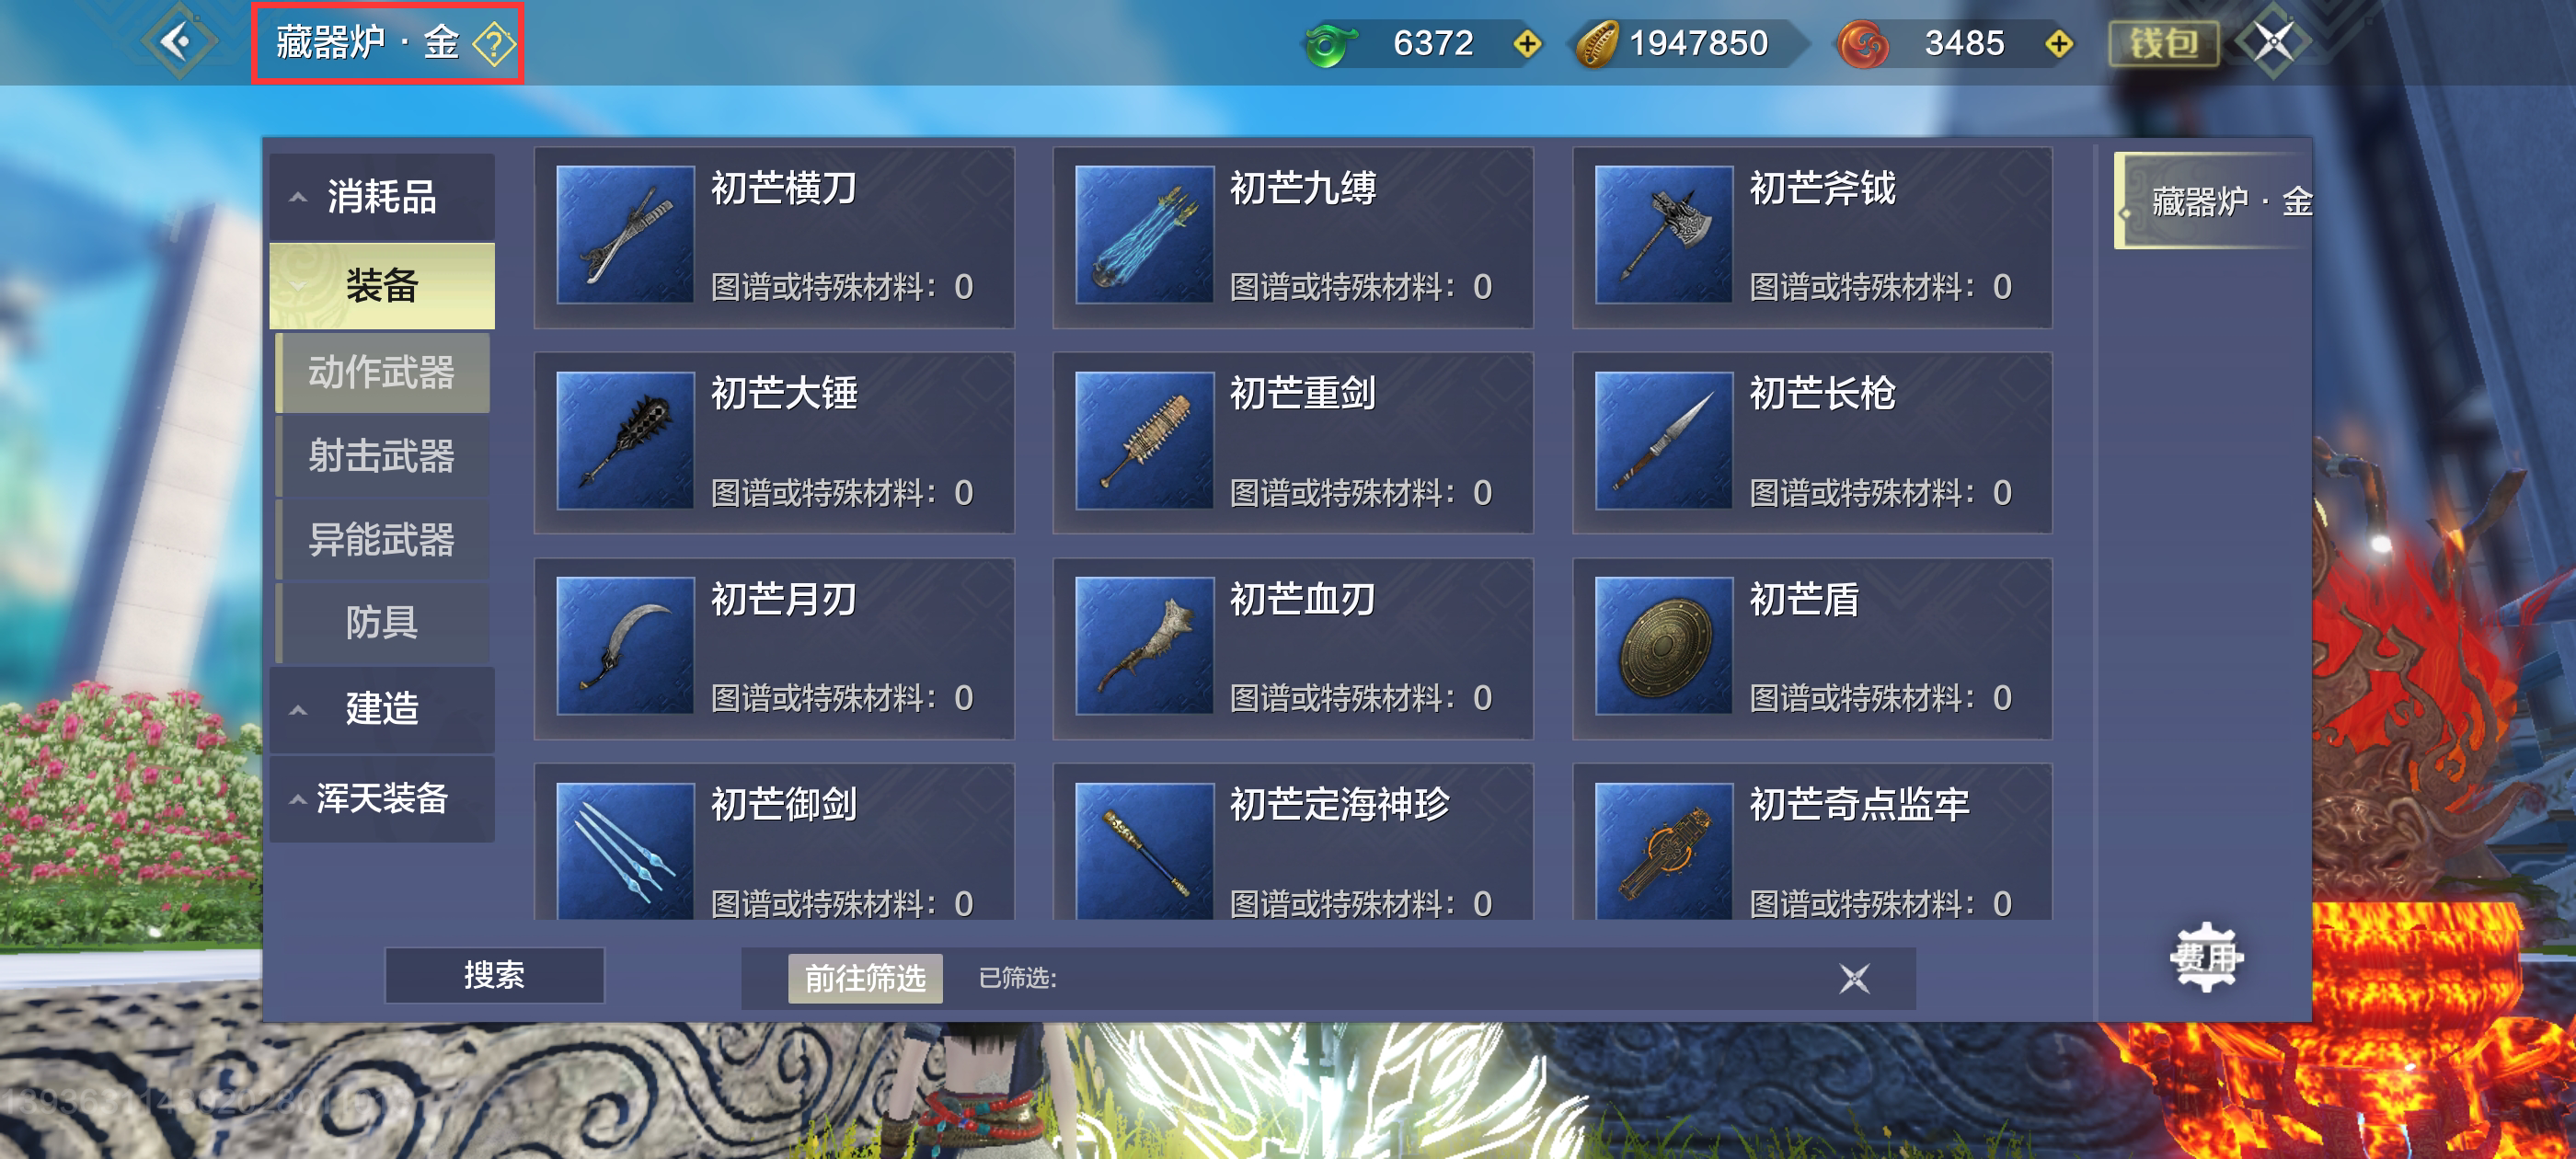Viewport: 2576px width, 1159px height.
Task: Select the 初芒盾 shield icon
Action: (x=1664, y=646)
